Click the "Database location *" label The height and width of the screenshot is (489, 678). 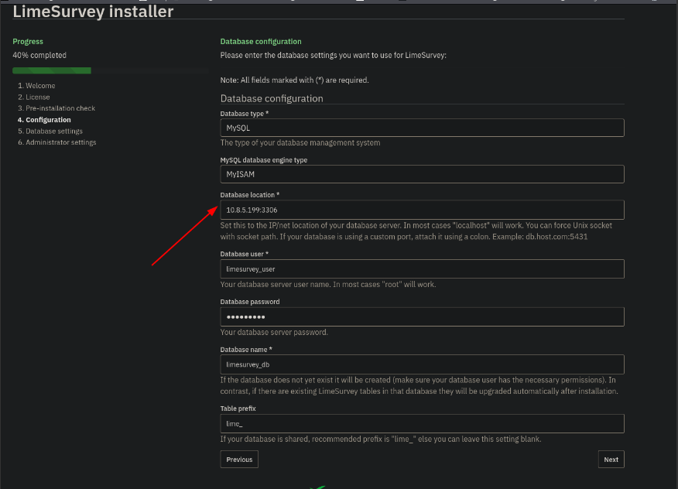[x=250, y=195]
